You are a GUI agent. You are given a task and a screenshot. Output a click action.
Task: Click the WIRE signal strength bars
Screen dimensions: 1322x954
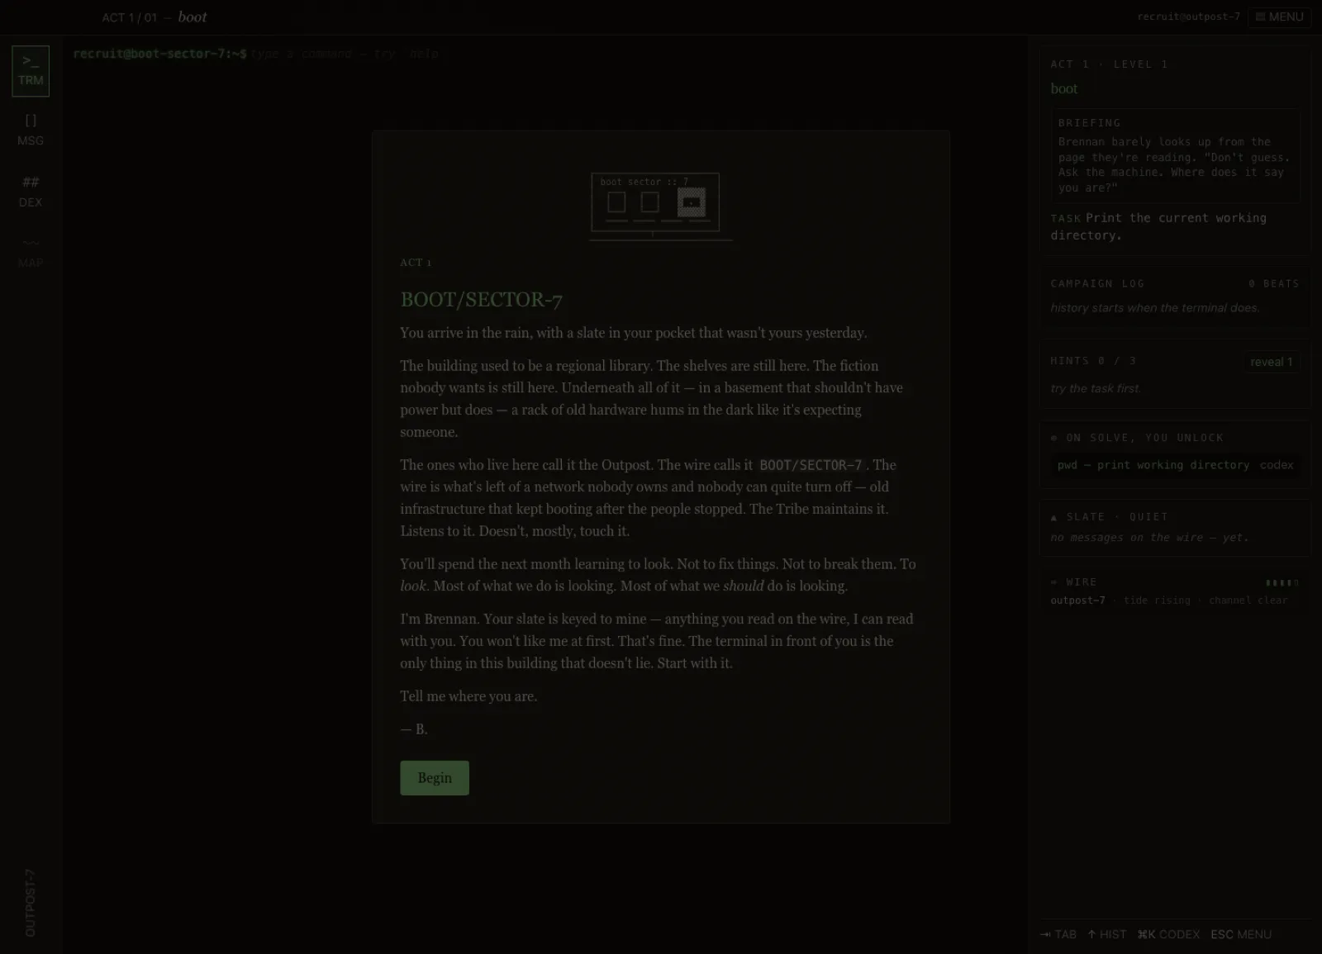[x=1282, y=582]
